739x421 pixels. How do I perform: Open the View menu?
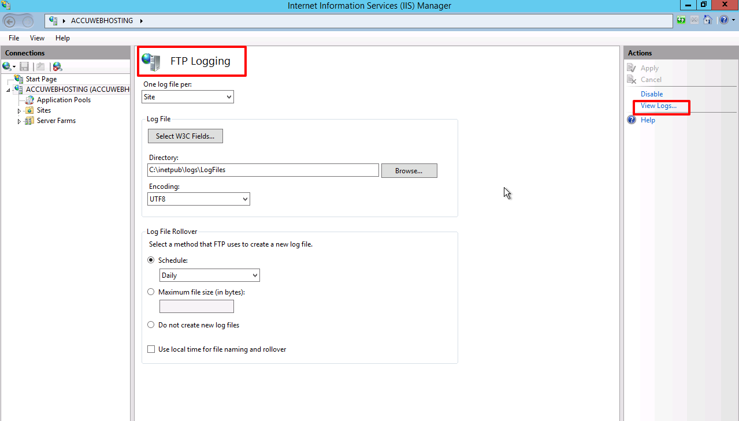37,38
